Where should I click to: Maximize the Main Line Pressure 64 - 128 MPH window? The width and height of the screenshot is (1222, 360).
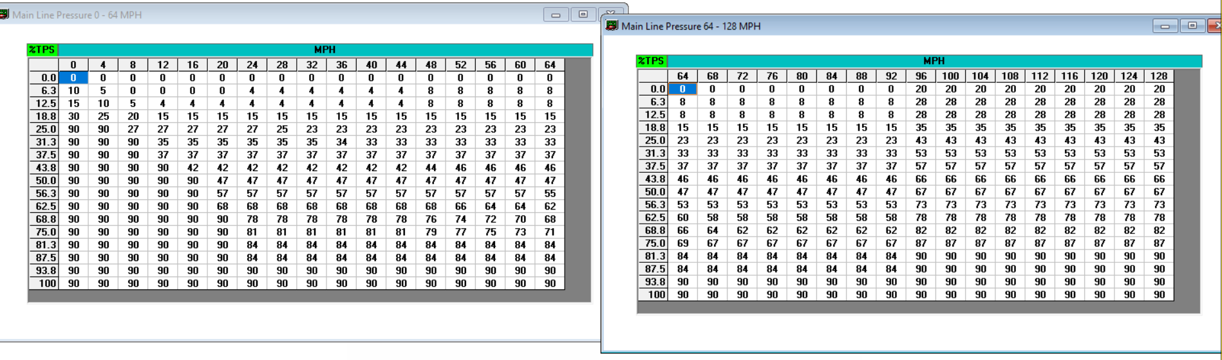pyautogui.click(x=1192, y=26)
